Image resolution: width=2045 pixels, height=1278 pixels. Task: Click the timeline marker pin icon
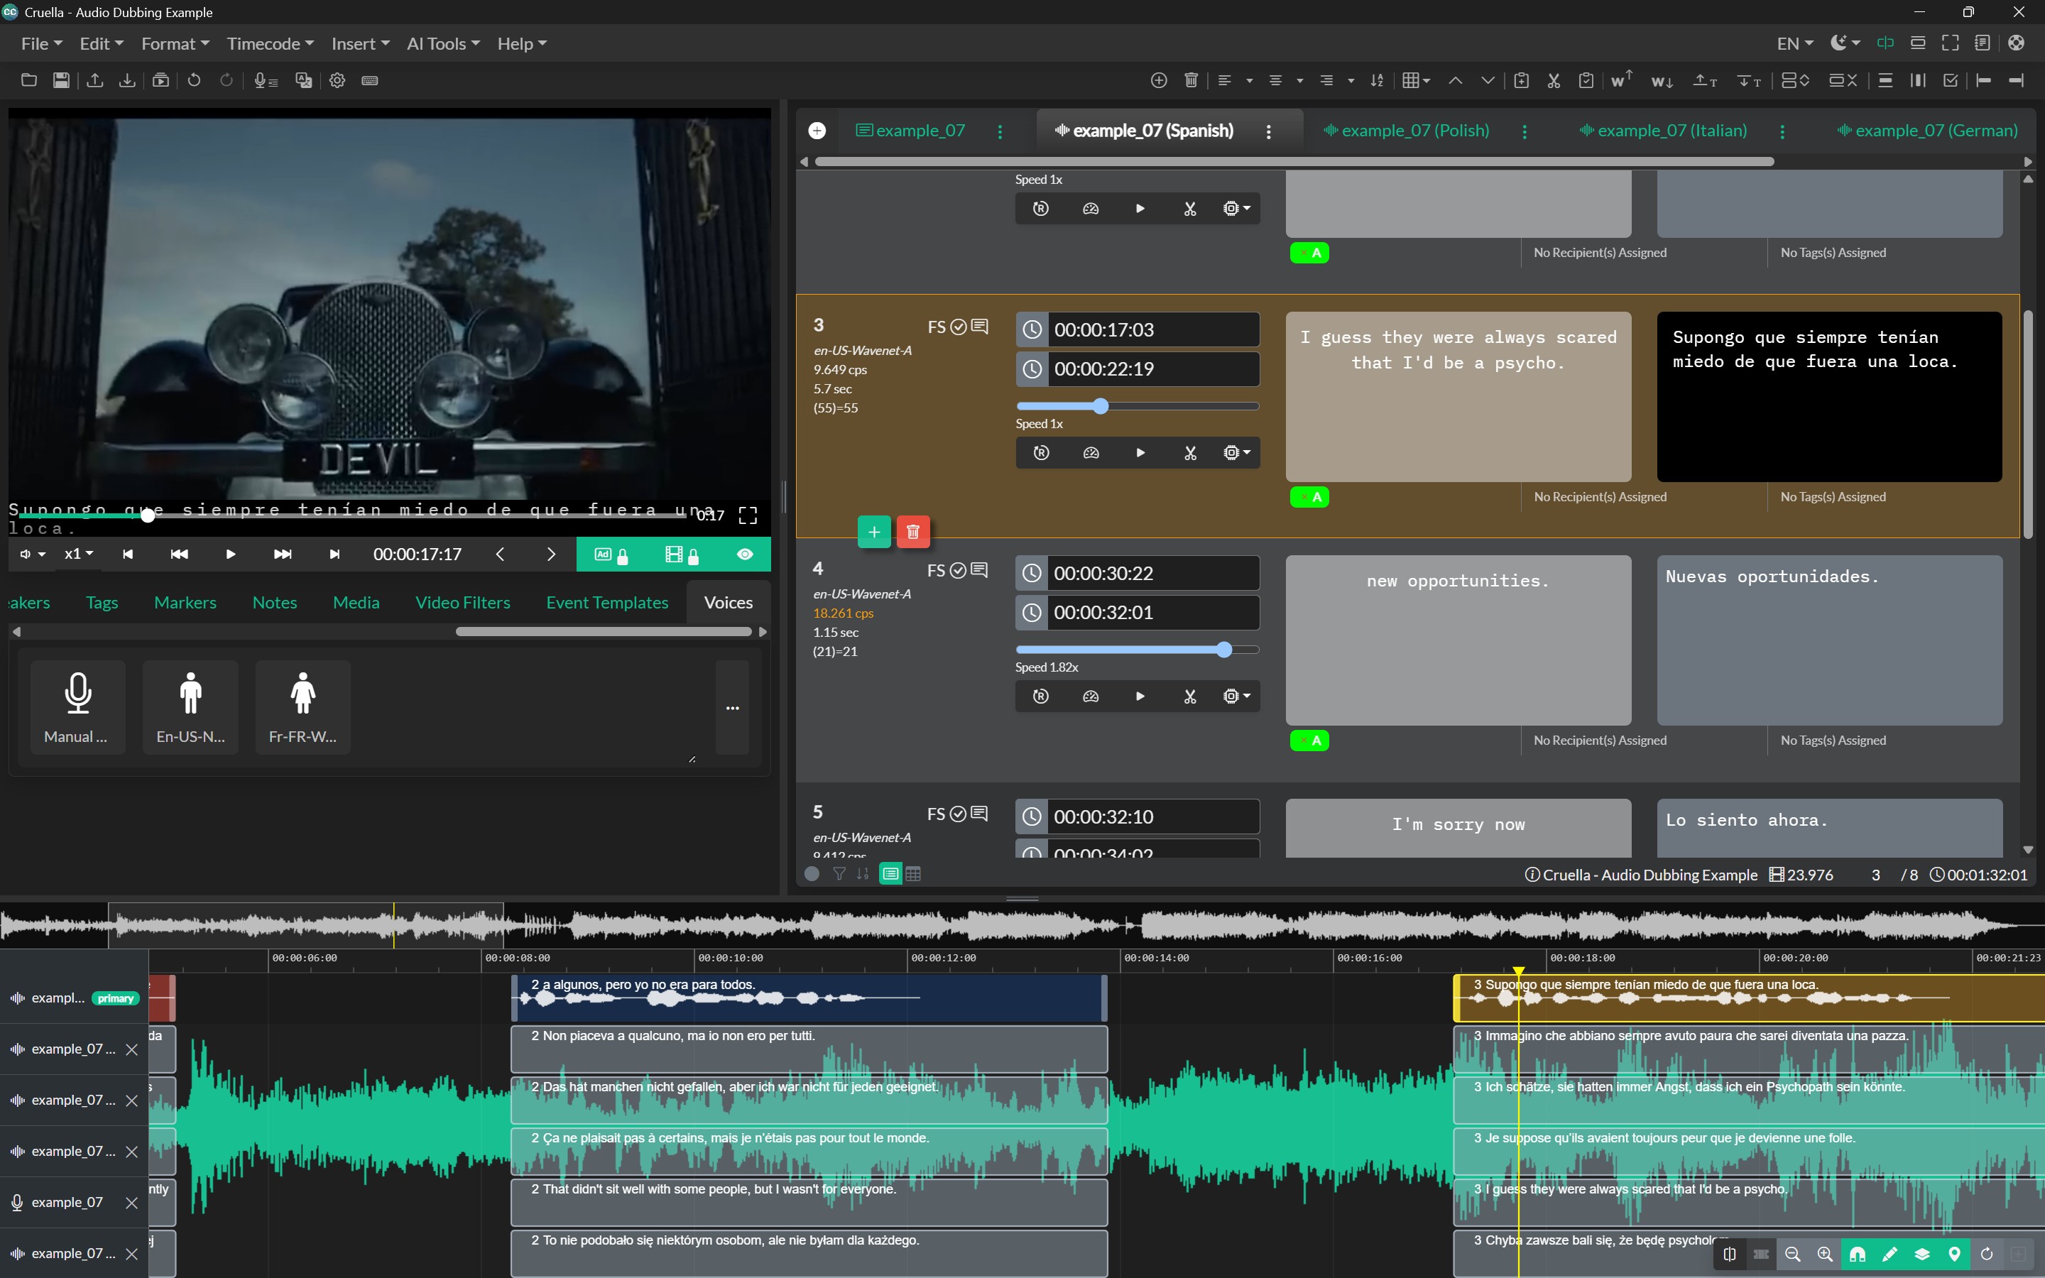[x=1955, y=1255]
